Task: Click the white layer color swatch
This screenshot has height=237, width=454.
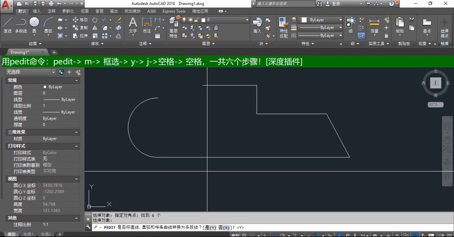Action: 204,20
